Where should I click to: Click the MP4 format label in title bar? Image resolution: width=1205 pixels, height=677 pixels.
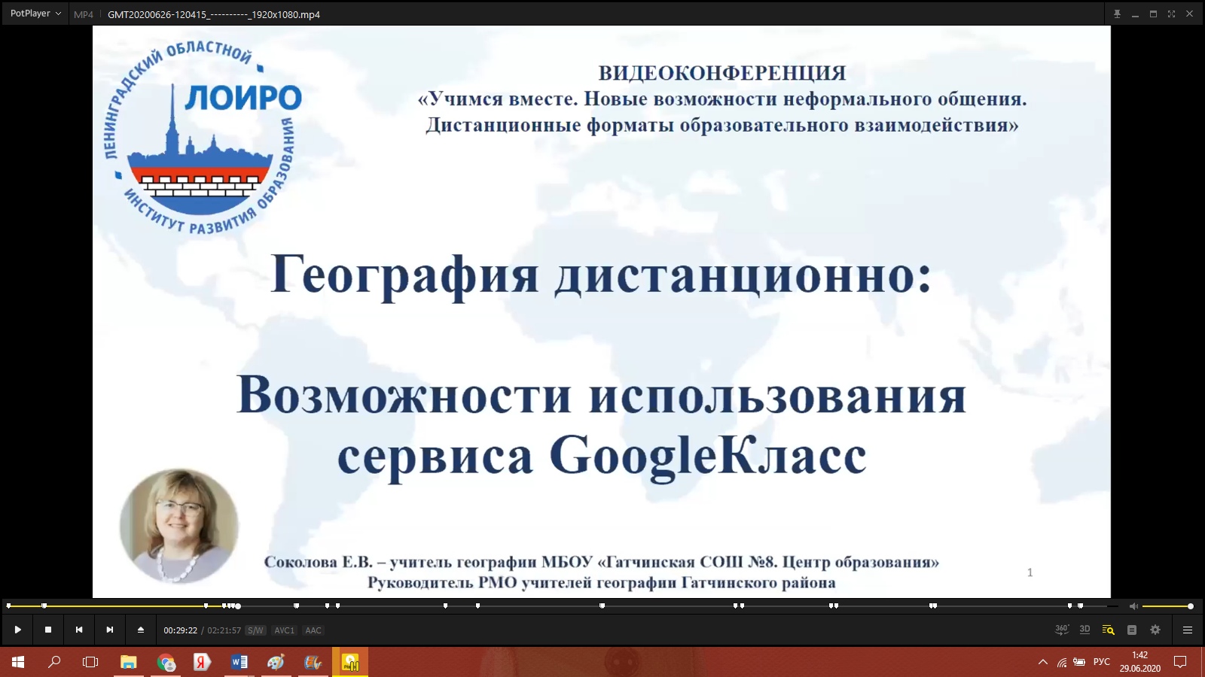84,14
